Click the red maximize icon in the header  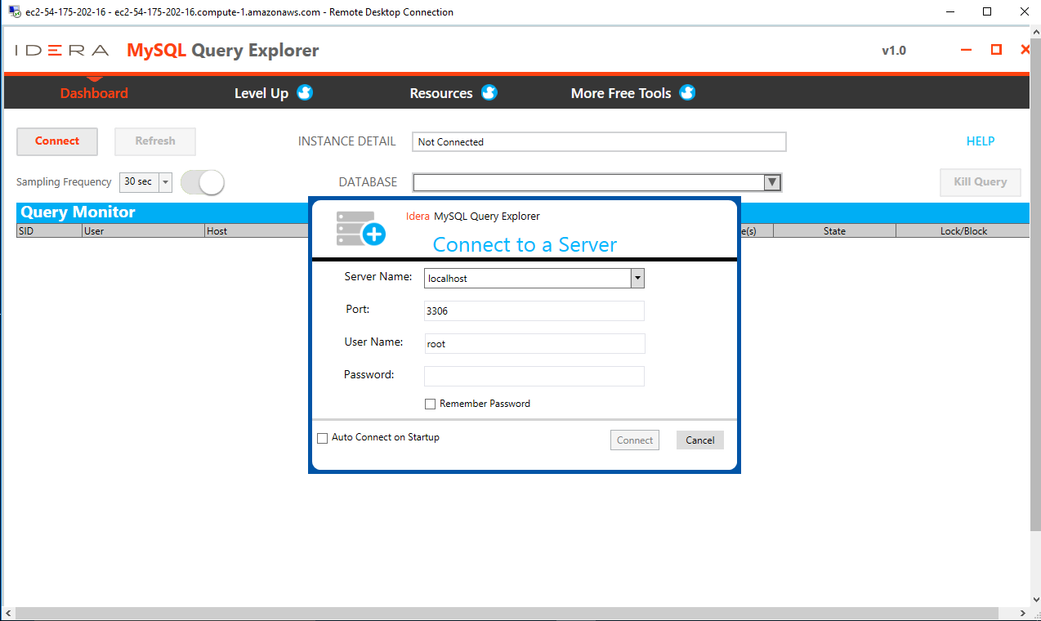point(996,49)
